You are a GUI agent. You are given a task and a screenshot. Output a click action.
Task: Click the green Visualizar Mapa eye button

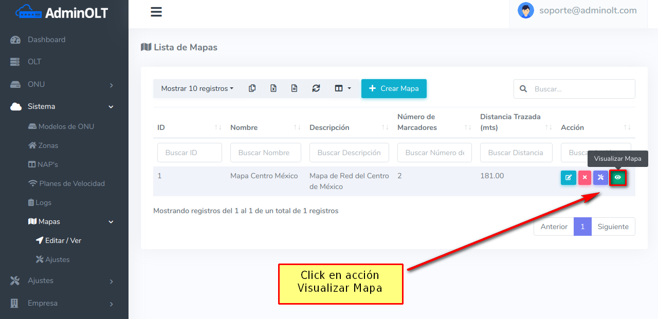[x=618, y=178]
